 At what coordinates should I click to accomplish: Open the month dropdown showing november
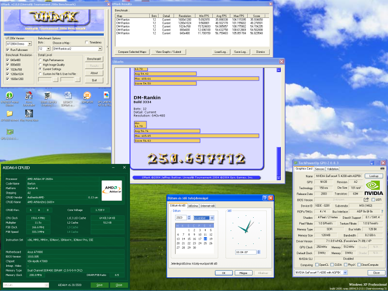(x=212, y=218)
